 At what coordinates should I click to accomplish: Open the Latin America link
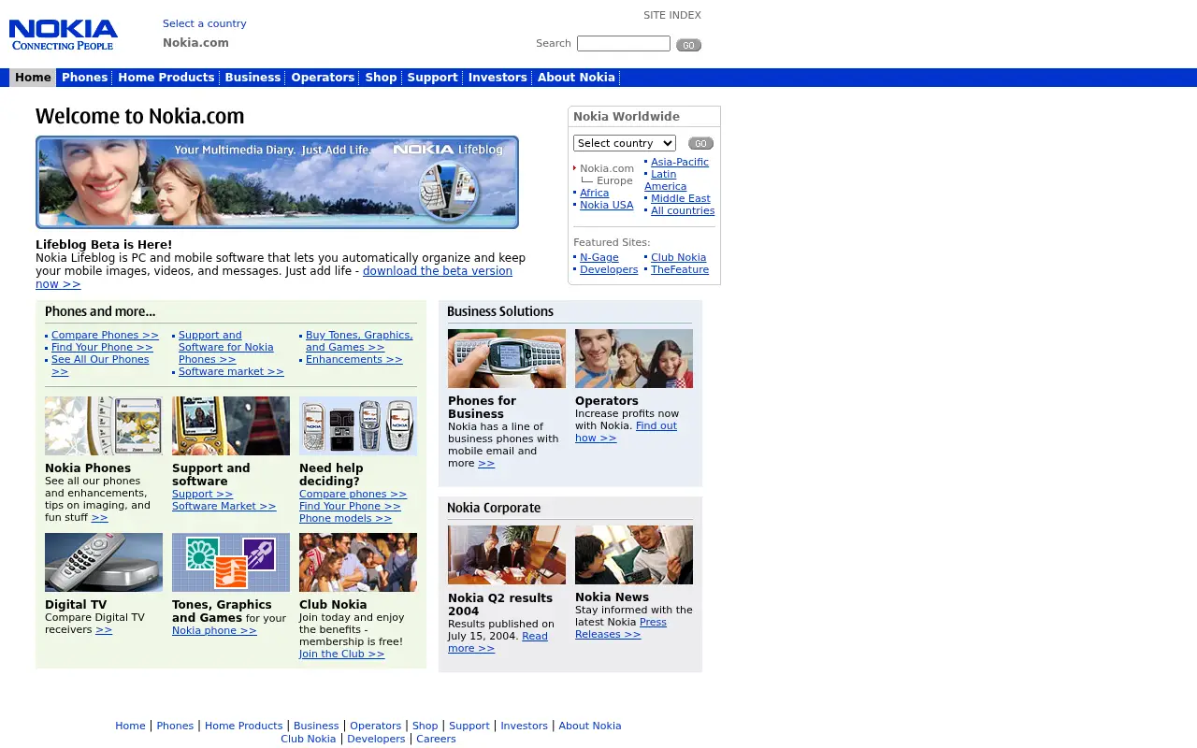[665, 180]
